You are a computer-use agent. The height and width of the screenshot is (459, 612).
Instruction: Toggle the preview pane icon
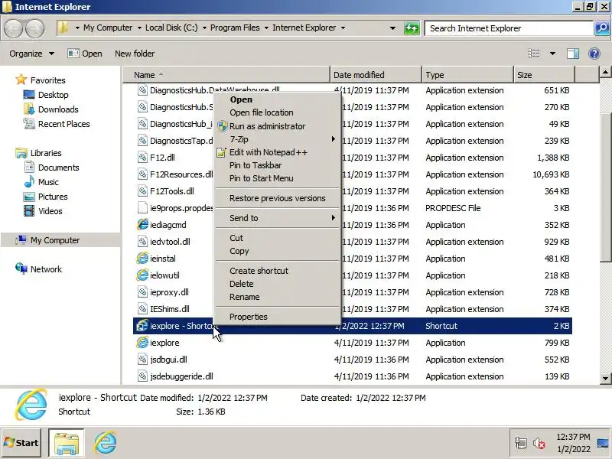click(572, 54)
